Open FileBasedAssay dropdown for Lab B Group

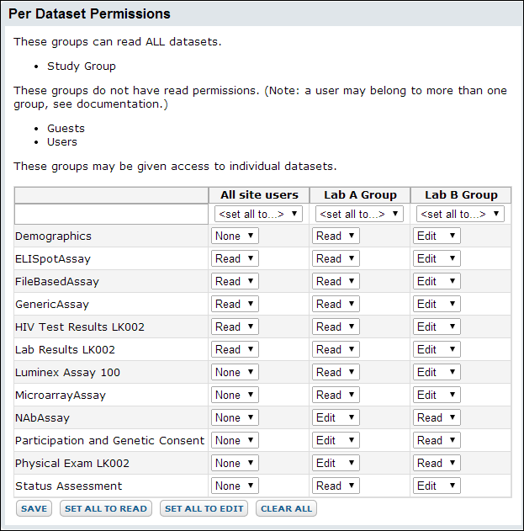coord(437,281)
